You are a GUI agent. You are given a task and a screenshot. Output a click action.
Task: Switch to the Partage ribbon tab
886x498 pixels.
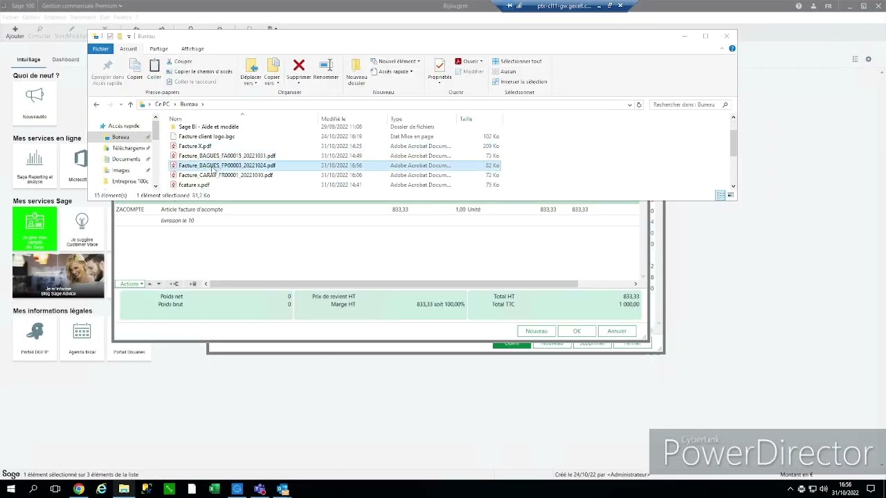tap(159, 48)
